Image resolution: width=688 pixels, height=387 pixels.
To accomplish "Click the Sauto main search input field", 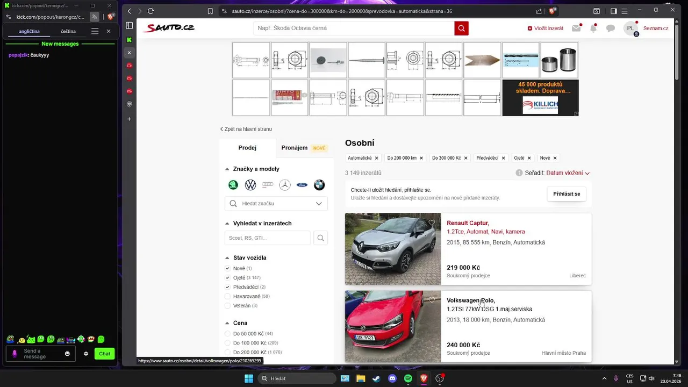I will [x=354, y=28].
